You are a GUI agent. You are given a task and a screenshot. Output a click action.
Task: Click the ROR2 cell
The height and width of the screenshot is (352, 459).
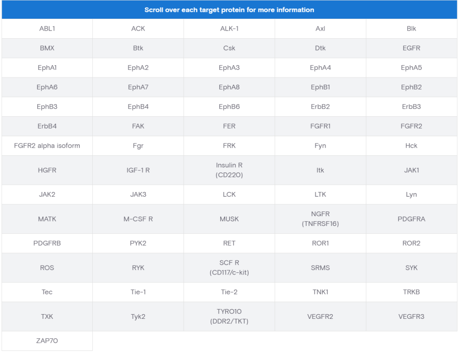(x=411, y=243)
